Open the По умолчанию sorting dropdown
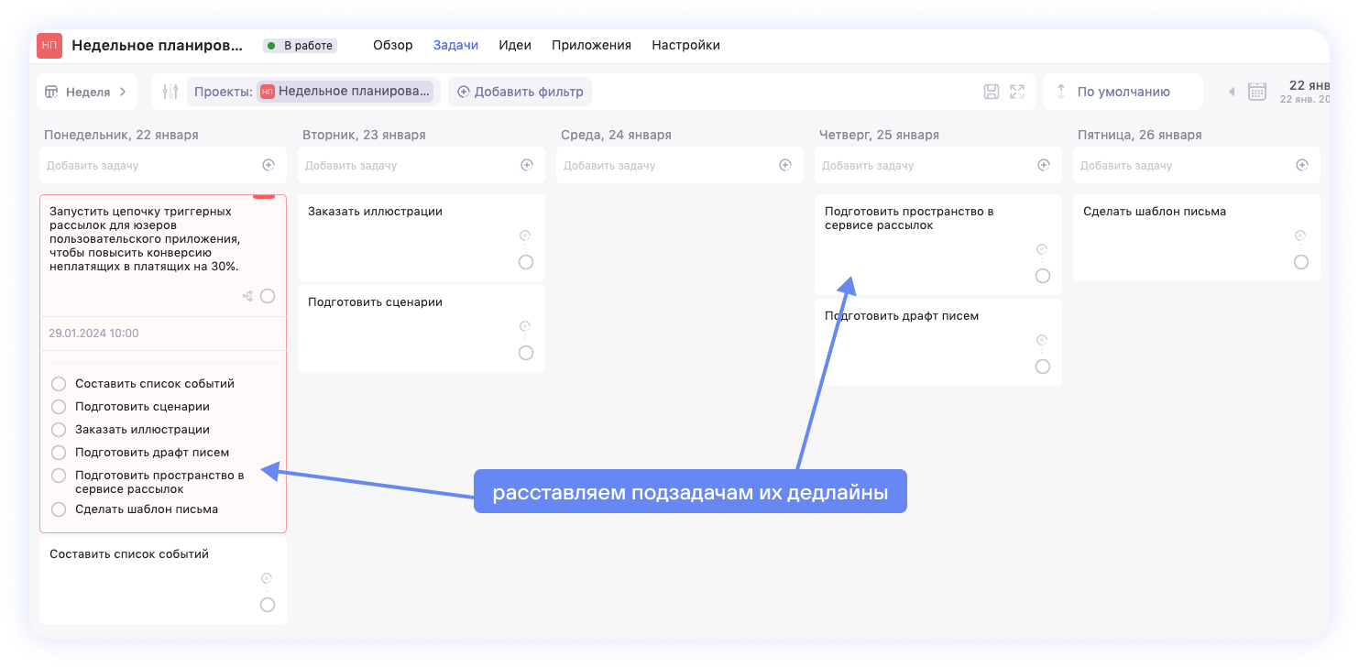The image size is (1359, 668). point(1123,92)
